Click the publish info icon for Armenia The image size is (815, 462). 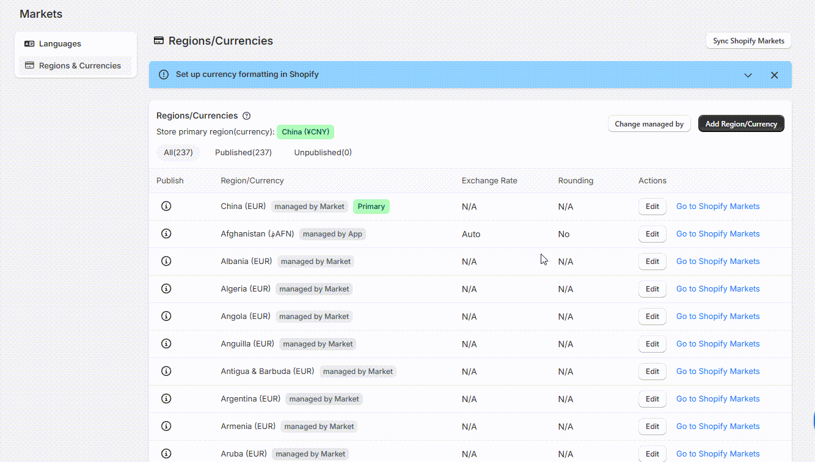(x=166, y=426)
